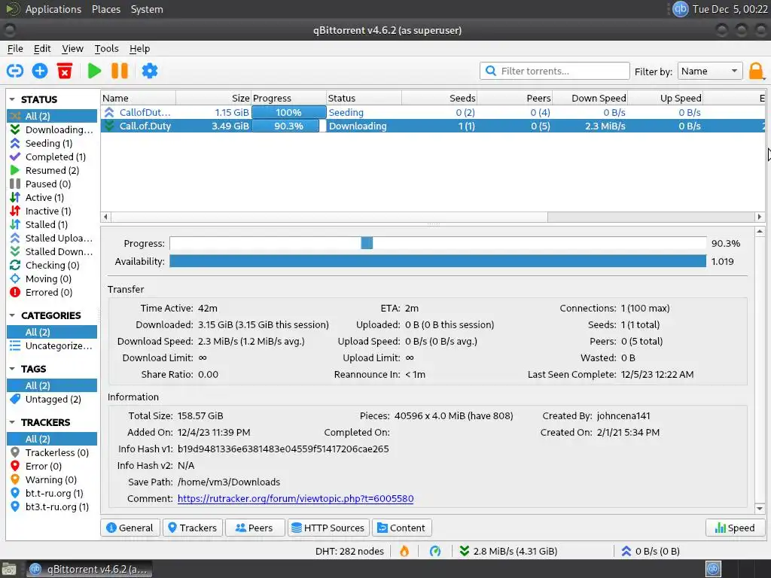771x578 pixels.
Task: Select the Errored (0) status filter
Action: (x=52, y=292)
